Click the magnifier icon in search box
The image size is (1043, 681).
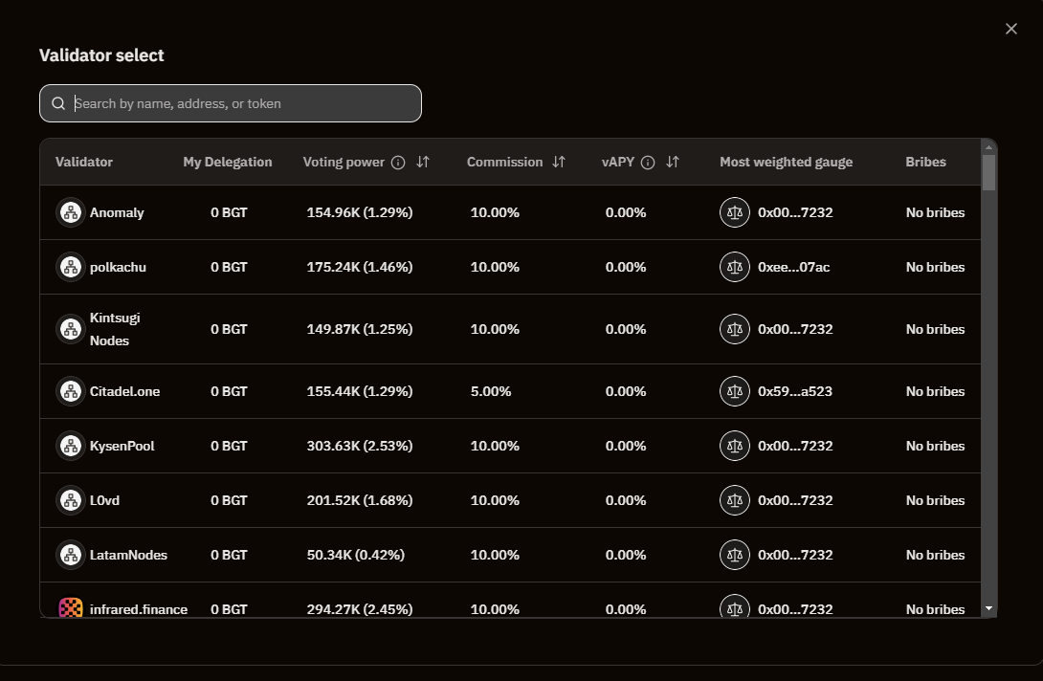tap(58, 103)
